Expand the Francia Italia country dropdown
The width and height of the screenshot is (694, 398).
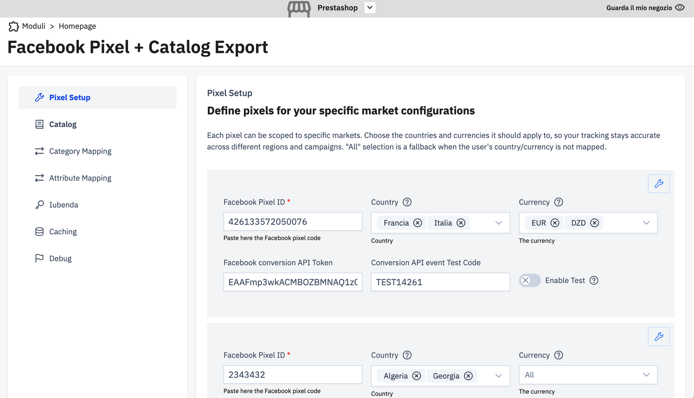point(498,223)
